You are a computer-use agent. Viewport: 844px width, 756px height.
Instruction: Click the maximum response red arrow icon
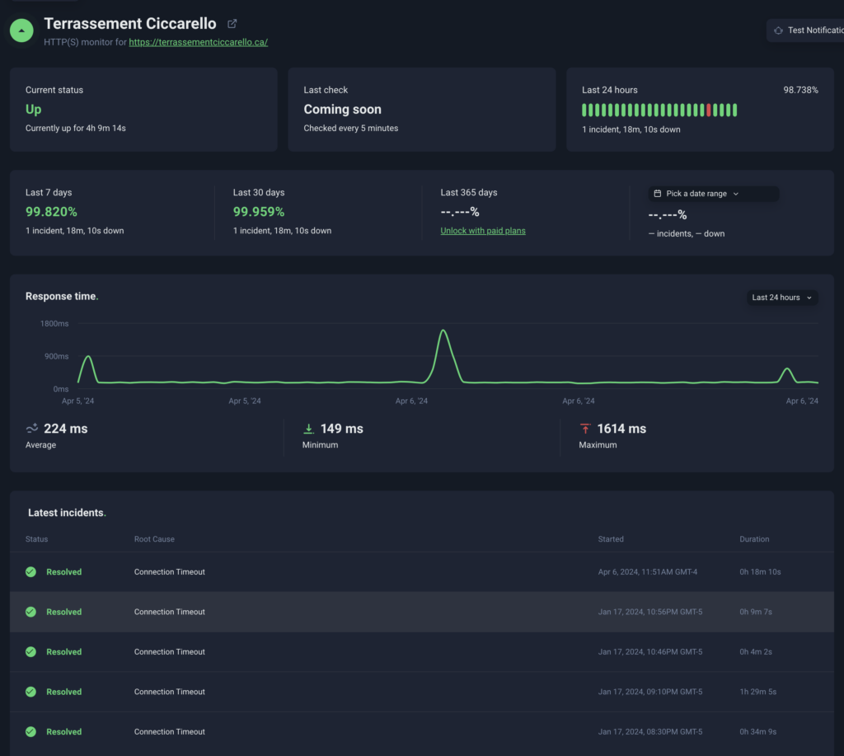(585, 429)
